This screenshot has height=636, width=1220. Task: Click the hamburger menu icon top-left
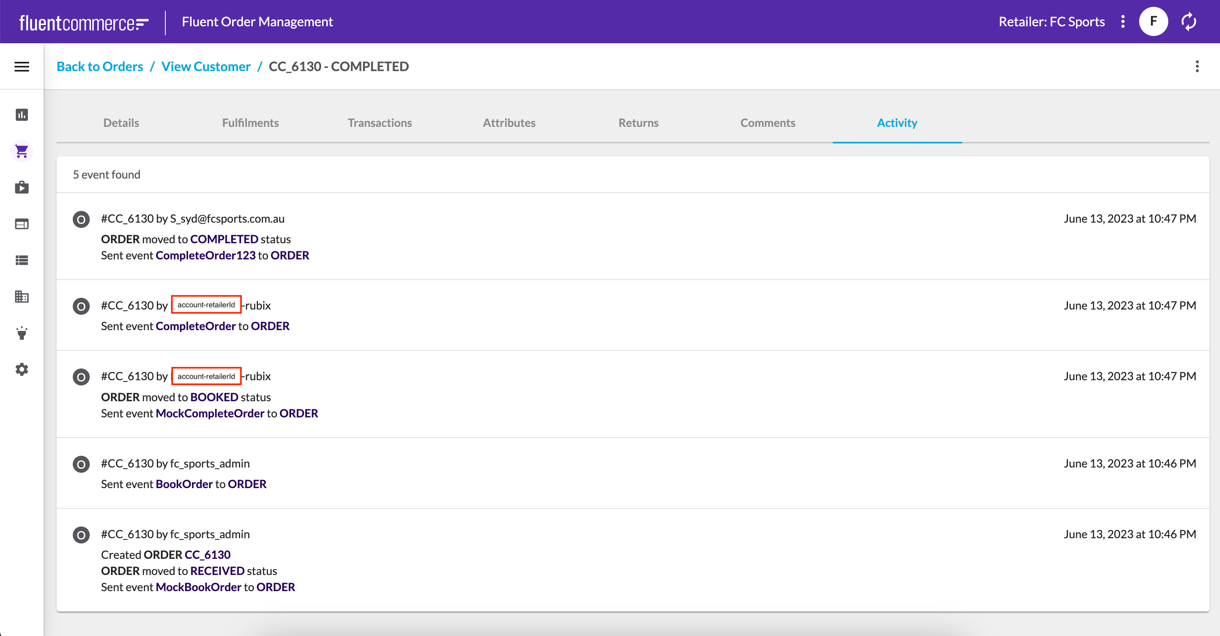click(22, 66)
